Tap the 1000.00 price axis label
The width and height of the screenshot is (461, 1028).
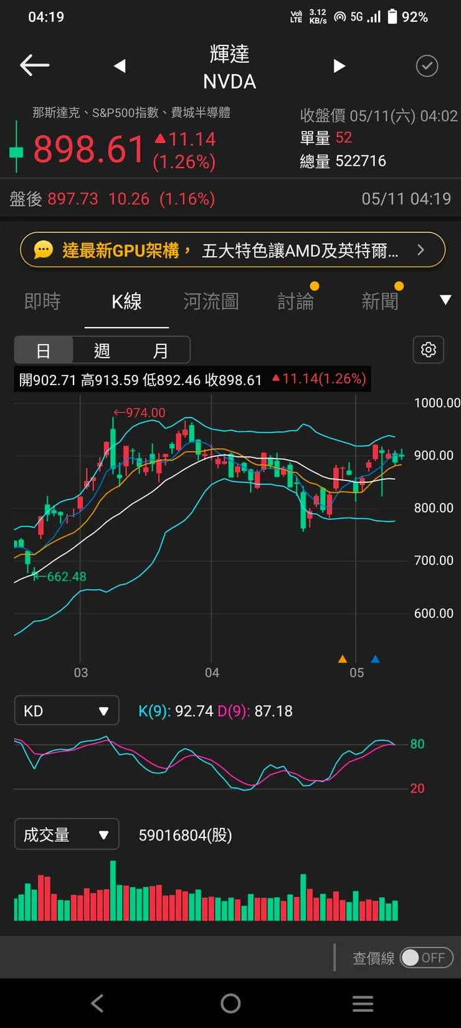pyautogui.click(x=437, y=403)
